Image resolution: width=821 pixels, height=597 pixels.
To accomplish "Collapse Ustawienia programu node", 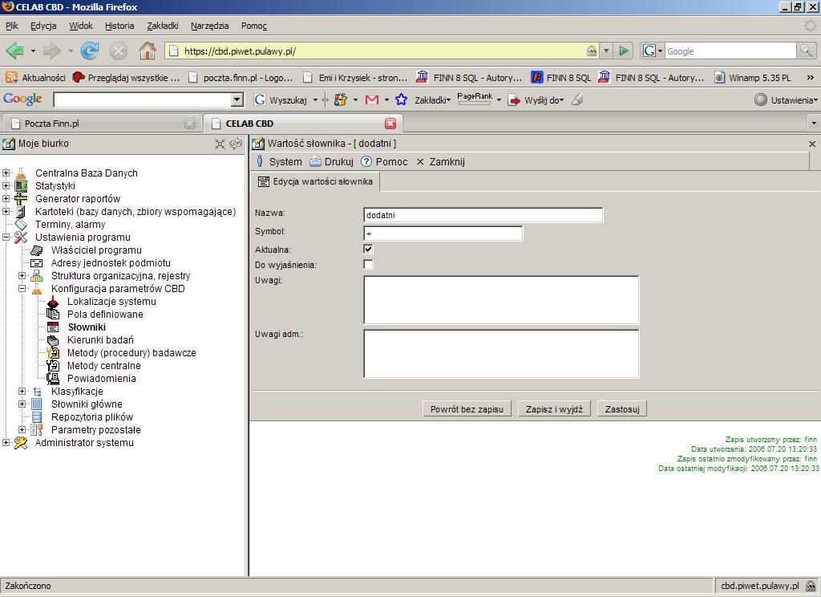I will click(6, 237).
